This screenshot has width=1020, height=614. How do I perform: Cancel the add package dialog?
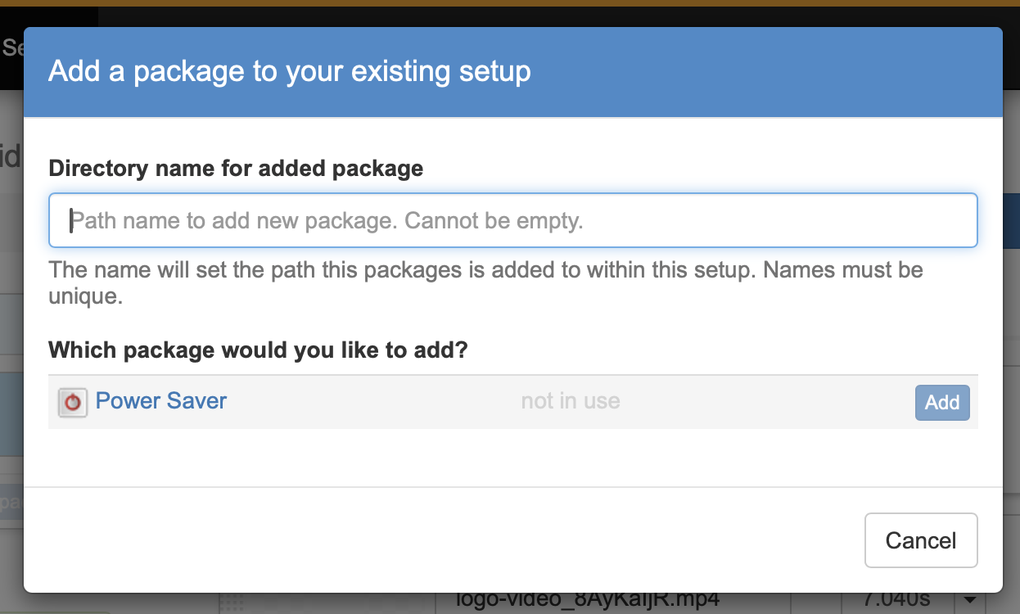coord(920,540)
